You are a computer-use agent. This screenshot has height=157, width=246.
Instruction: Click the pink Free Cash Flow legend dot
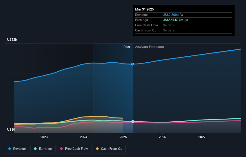[61, 149]
